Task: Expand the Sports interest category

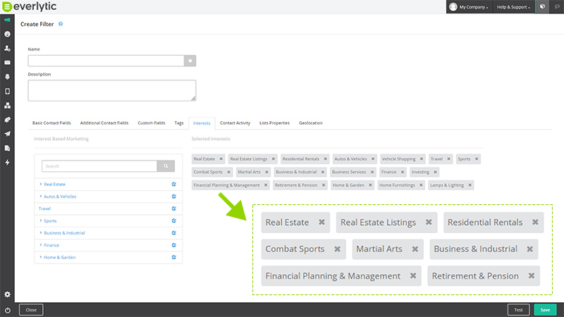Action: click(41, 220)
